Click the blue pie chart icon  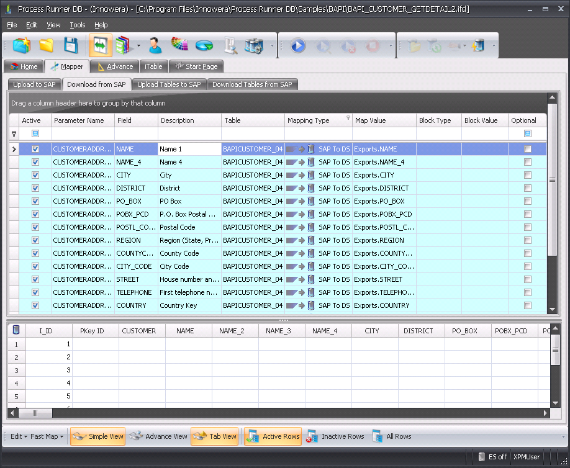coord(204,46)
